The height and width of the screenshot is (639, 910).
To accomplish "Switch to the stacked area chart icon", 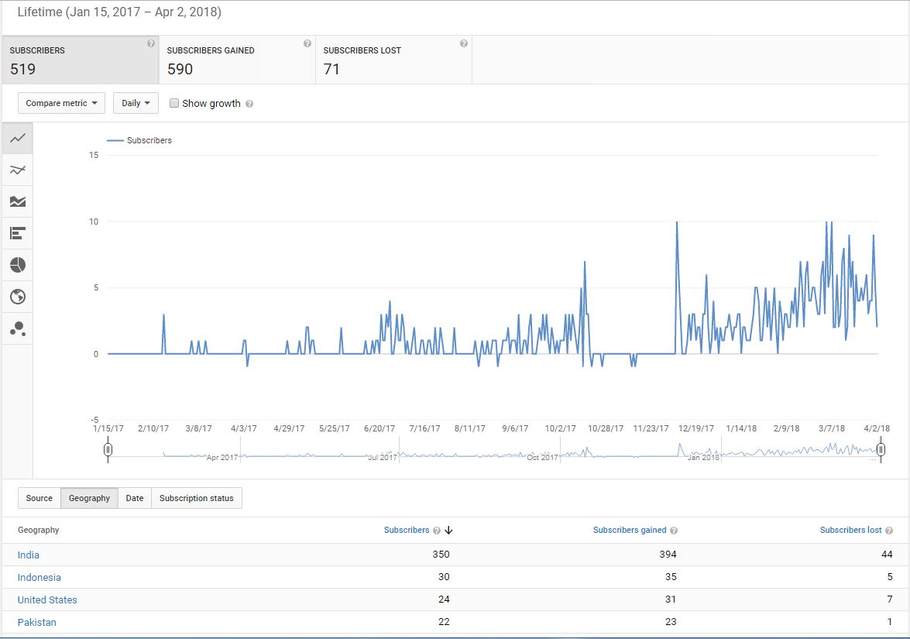I will tap(17, 201).
